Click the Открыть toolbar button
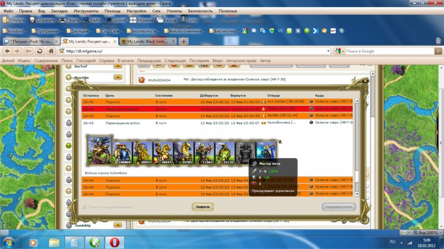The height and width of the screenshot is (249, 444). coord(14,20)
